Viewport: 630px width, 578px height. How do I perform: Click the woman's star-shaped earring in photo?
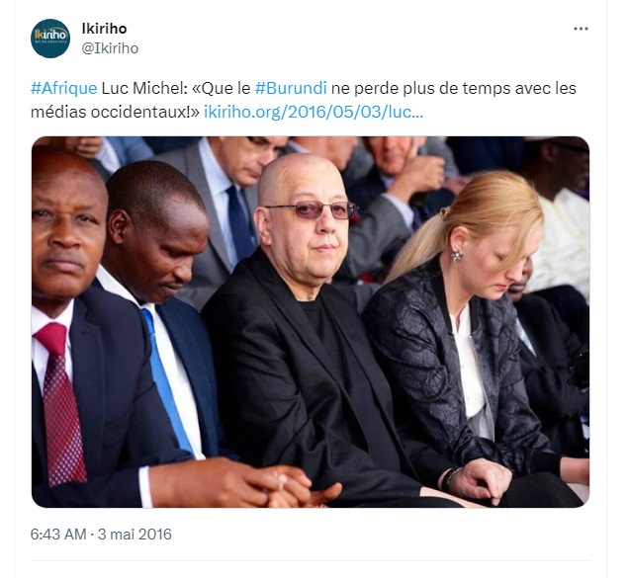(x=457, y=255)
